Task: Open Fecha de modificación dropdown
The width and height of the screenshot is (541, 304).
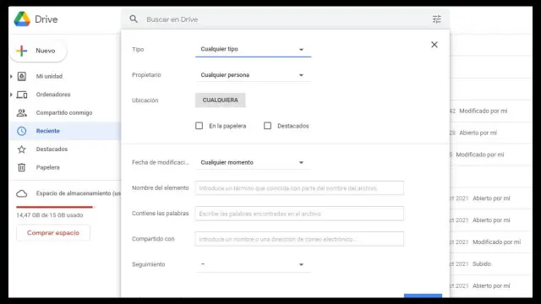Action: tap(253, 162)
